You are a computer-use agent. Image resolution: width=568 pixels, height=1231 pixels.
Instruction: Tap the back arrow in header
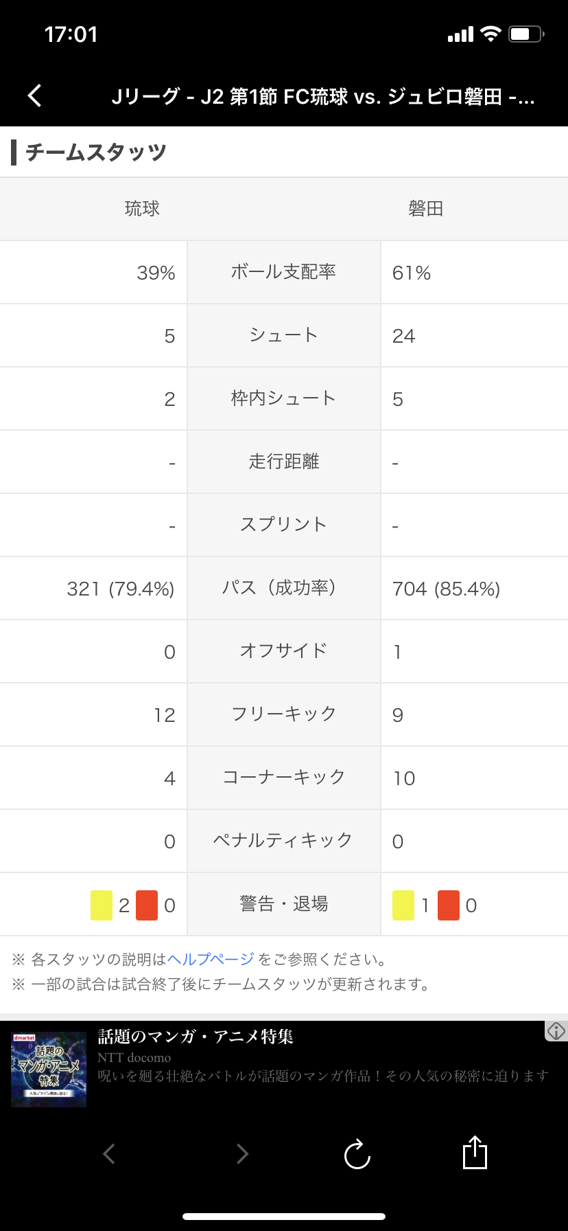[x=35, y=96]
